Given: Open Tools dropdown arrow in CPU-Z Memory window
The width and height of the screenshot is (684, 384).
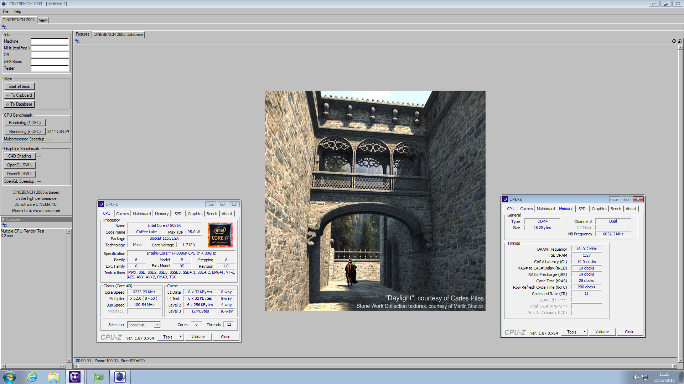Looking at the screenshot, I should (585, 332).
